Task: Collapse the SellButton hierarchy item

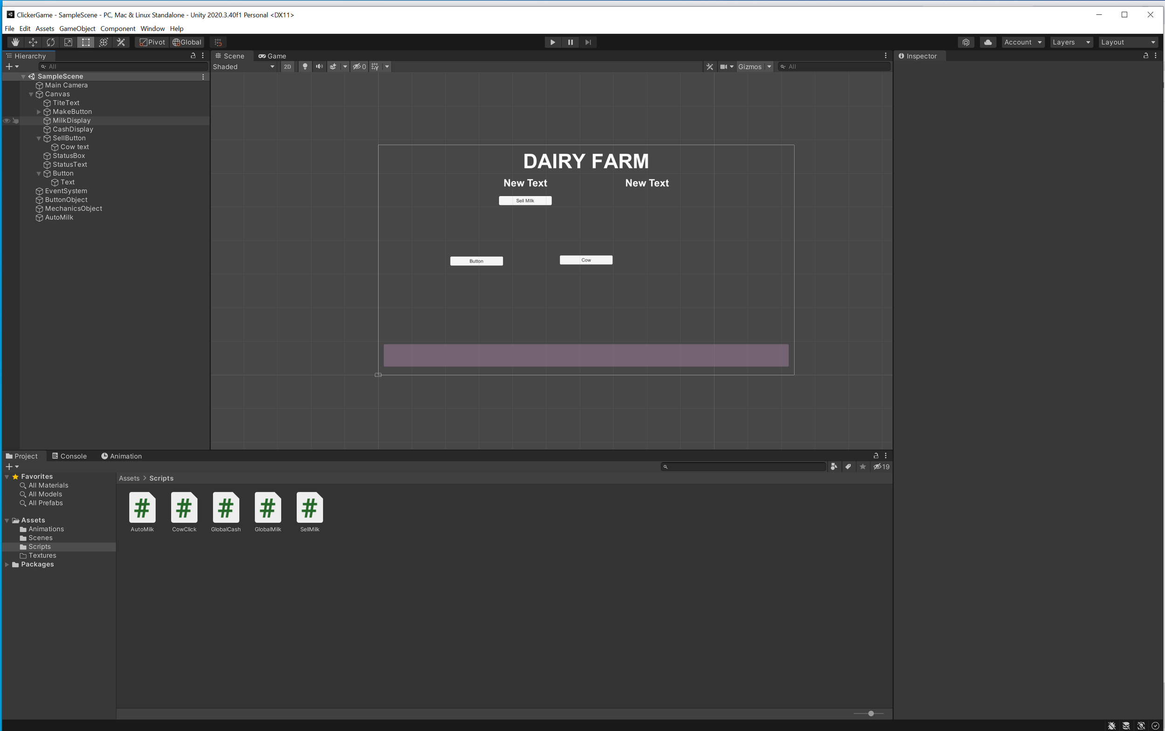Action: pyautogui.click(x=39, y=138)
